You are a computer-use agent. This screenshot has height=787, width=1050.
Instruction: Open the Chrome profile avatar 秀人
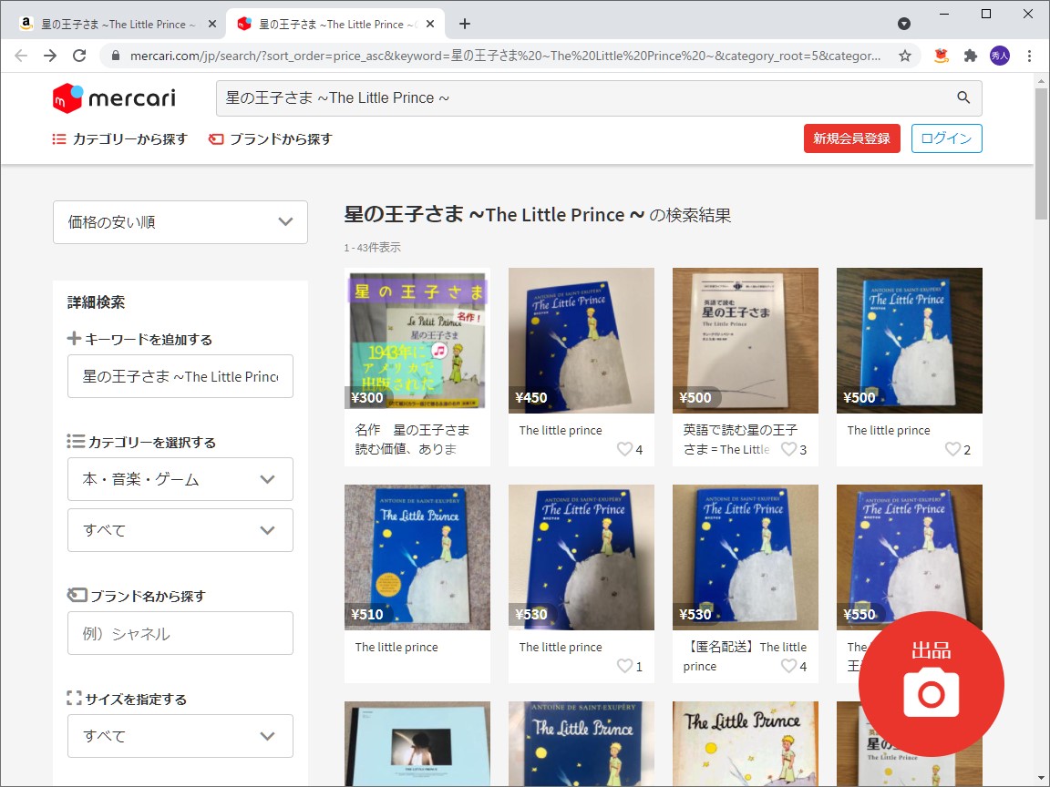pyautogui.click(x=999, y=56)
